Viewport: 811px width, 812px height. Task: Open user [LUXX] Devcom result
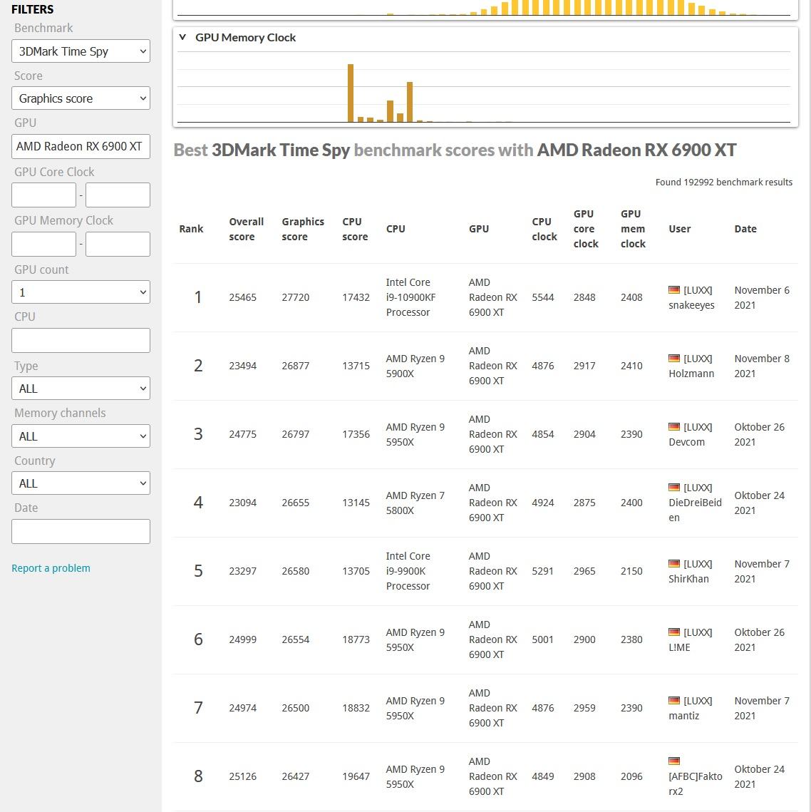[x=691, y=434]
